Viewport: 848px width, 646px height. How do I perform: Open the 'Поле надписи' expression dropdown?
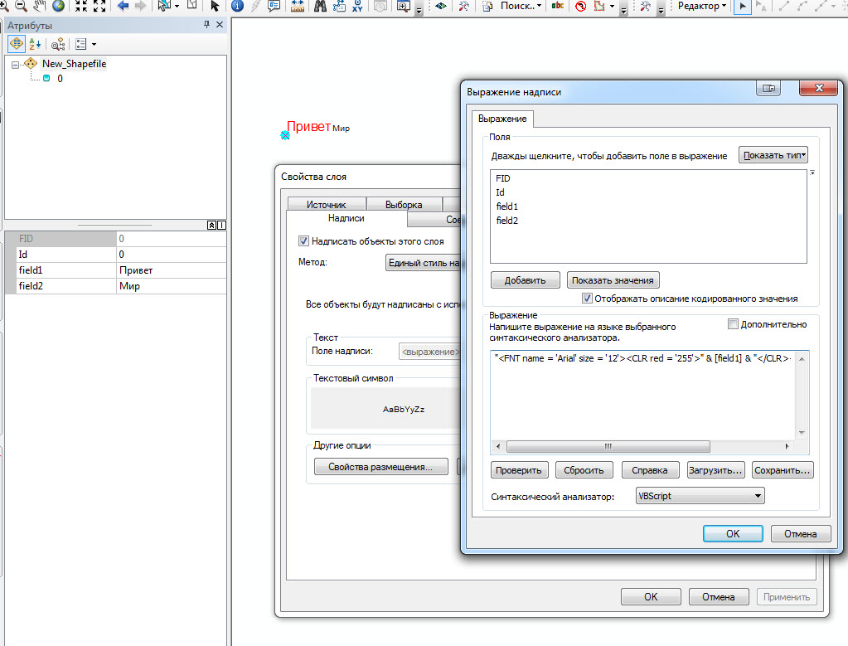pos(429,351)
